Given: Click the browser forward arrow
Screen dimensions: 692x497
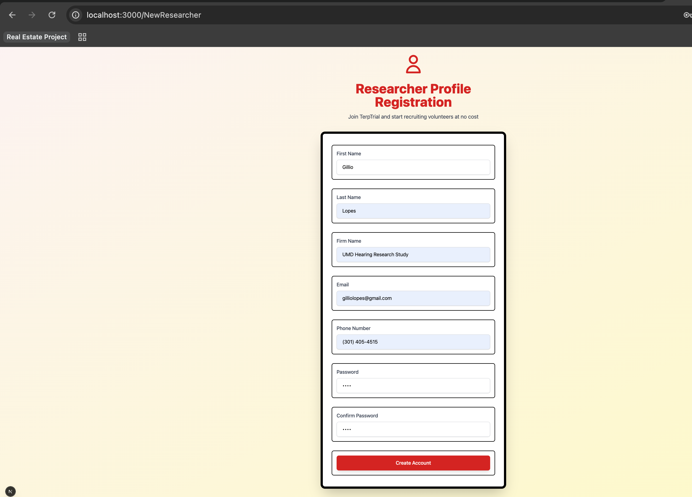Looking at the screenshot, I should tap(32, 15).
